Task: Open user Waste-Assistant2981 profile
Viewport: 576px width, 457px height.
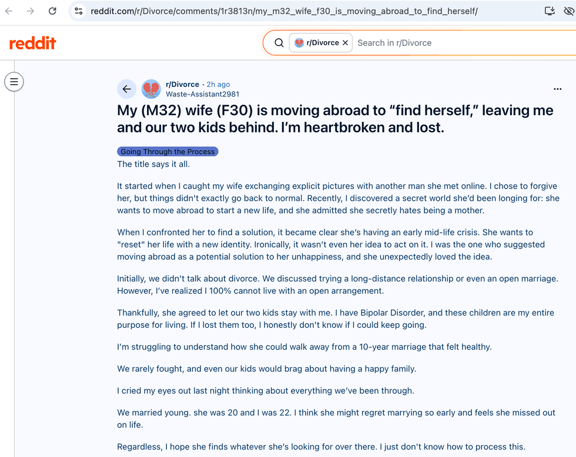Action: [202, 95]
